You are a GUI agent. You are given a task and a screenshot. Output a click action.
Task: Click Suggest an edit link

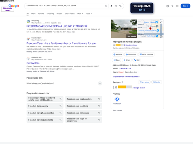(x=118, y=77)
